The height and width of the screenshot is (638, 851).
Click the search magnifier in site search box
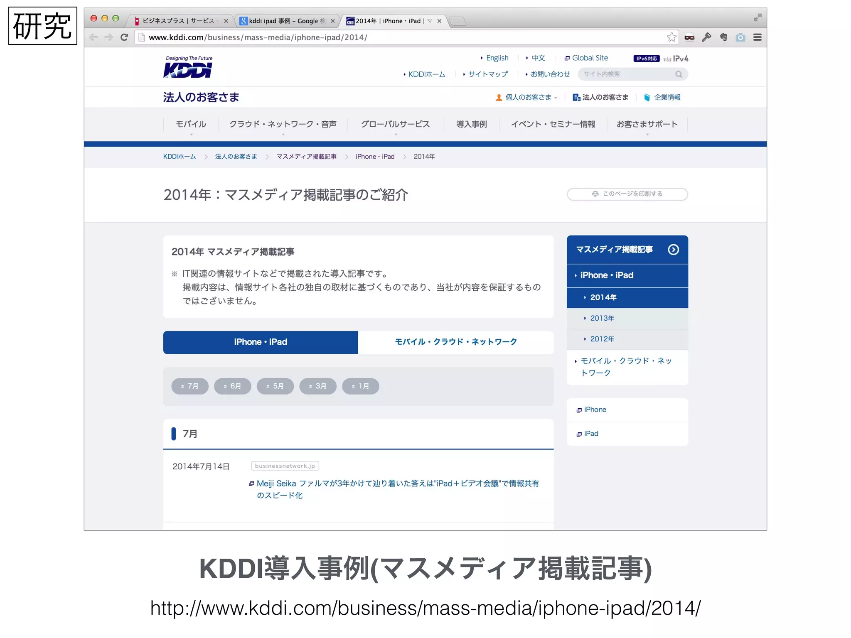(679, 74)
